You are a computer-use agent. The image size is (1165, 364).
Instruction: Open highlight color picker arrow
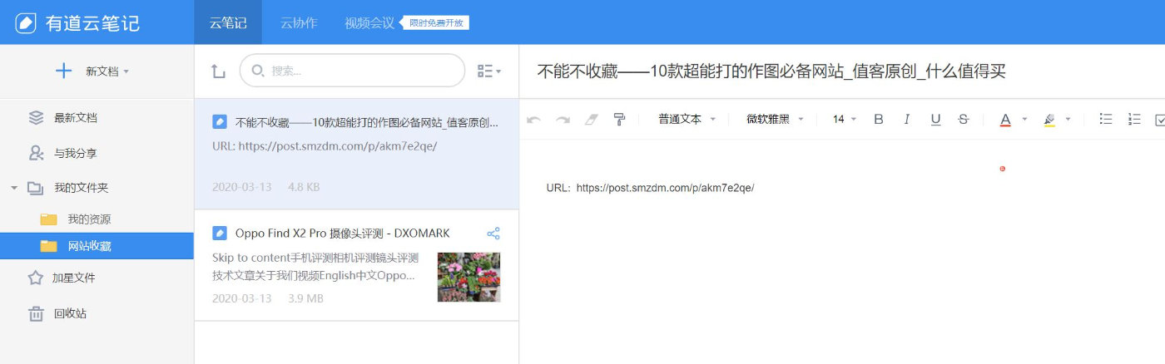(1068, 120)
